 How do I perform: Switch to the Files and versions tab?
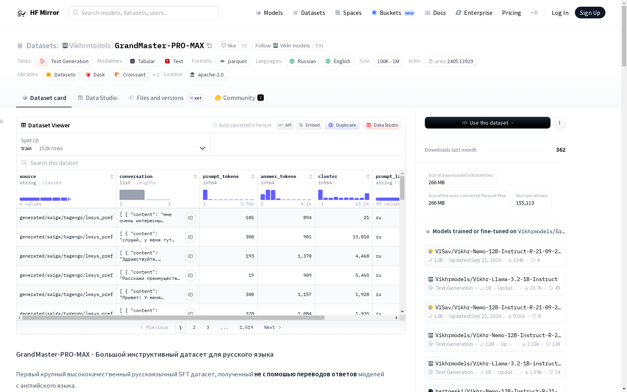pyautogui.click(x=166, y=98)
